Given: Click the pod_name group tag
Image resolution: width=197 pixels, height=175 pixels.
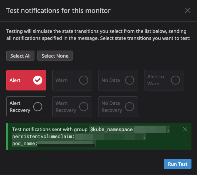Looking at the screenshot, I should 54,143.
